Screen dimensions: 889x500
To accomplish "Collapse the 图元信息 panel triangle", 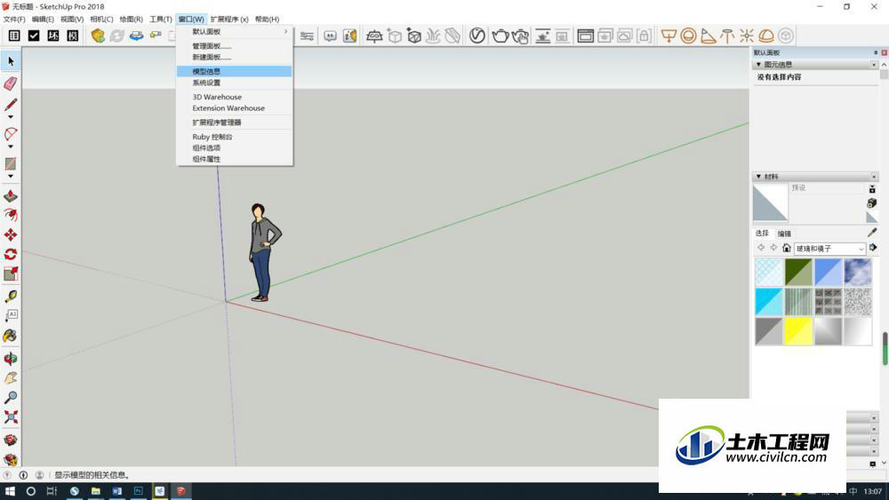I will 758,65.
